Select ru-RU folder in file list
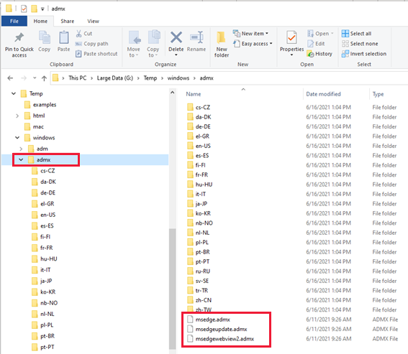This screenshot has width=408, height=354. click(199, 271)
